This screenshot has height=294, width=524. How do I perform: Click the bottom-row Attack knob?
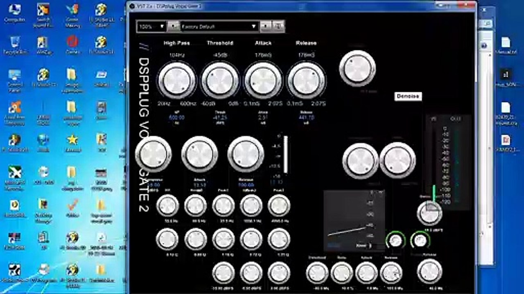pyautogui.click(x=366, y=273)
